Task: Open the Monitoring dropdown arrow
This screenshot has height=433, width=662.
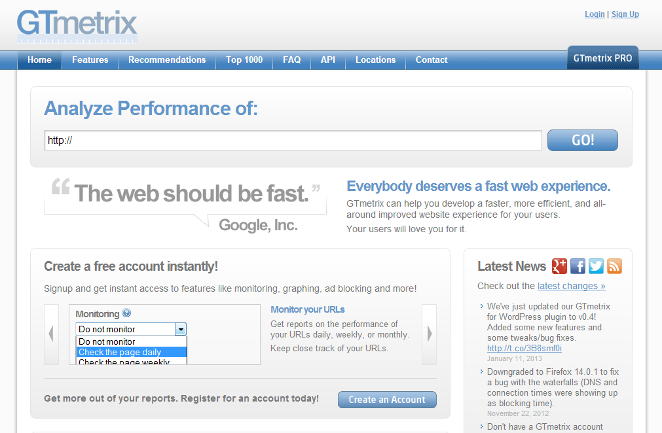Action: (x=181, y=329)
